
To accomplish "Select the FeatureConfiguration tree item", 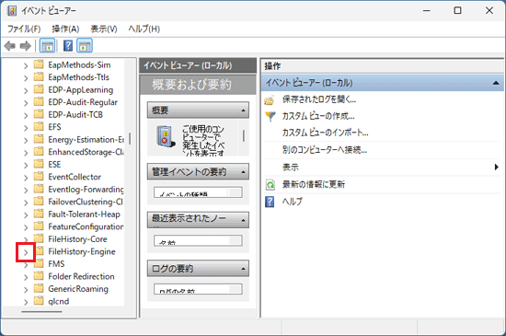I will click(x=86, y=226).
